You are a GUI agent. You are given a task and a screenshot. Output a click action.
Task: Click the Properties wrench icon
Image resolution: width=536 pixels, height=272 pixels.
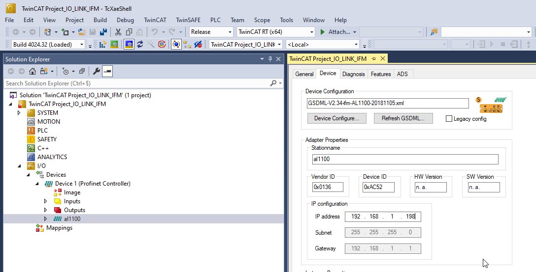(97, 71)
